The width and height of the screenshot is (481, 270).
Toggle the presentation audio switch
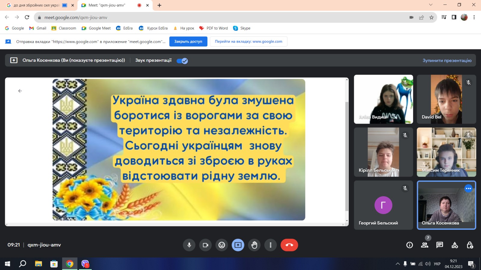pyautogui.click(x=182, y=61)
